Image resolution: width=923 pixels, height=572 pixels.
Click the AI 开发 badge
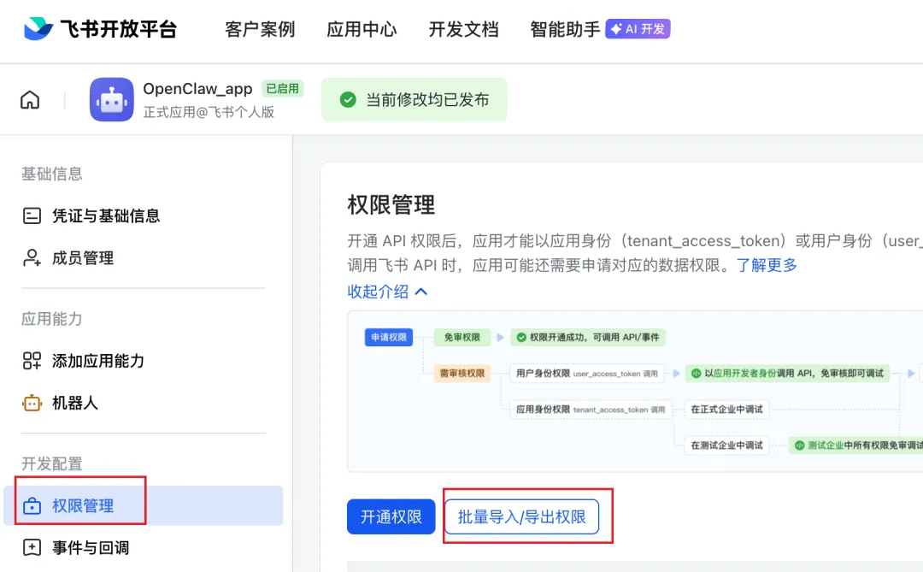point(638,29)
